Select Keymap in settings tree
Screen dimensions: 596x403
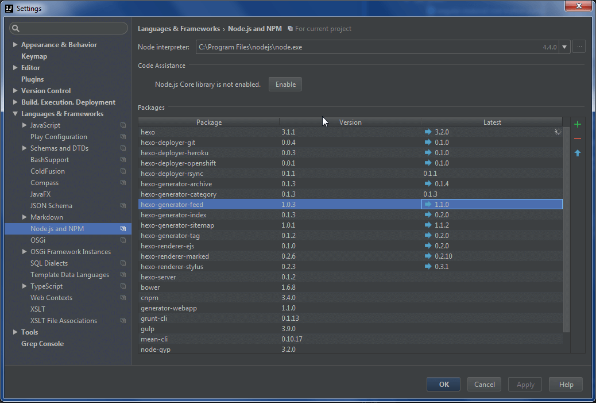[x=34, y=56]
